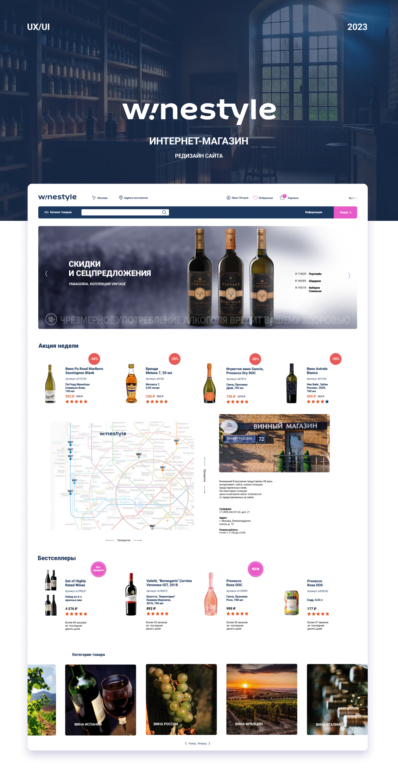Click the Вперед right chevron under categories
The width and height of the screenshot is (398, 778).
[x=209, y=743]
